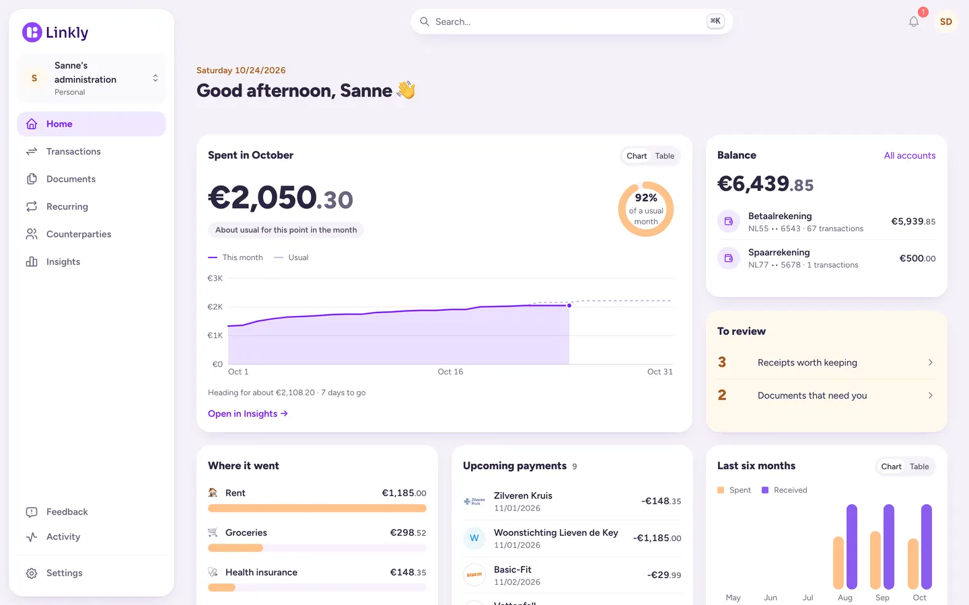Click the 92% usual month ring
Viewport: 969px width, 605px height.
pyautogui.click(x=646, y=209)
